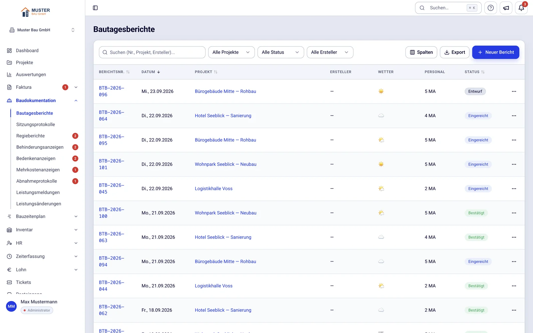The image size is (533, 333).
Task: Sort by Projekt column
Action: (x=206, y=72)
